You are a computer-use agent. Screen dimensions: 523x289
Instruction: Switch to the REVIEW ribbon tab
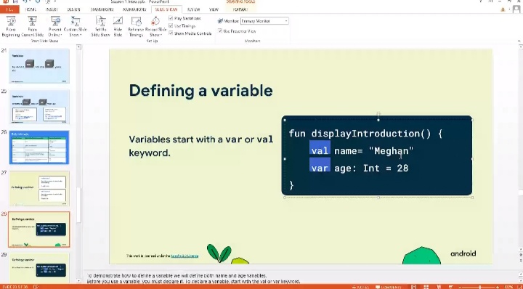pyautogui.click(x=193, y=9)
